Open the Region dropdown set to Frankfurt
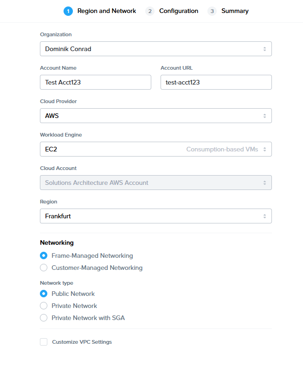 (x=148, y=216)
